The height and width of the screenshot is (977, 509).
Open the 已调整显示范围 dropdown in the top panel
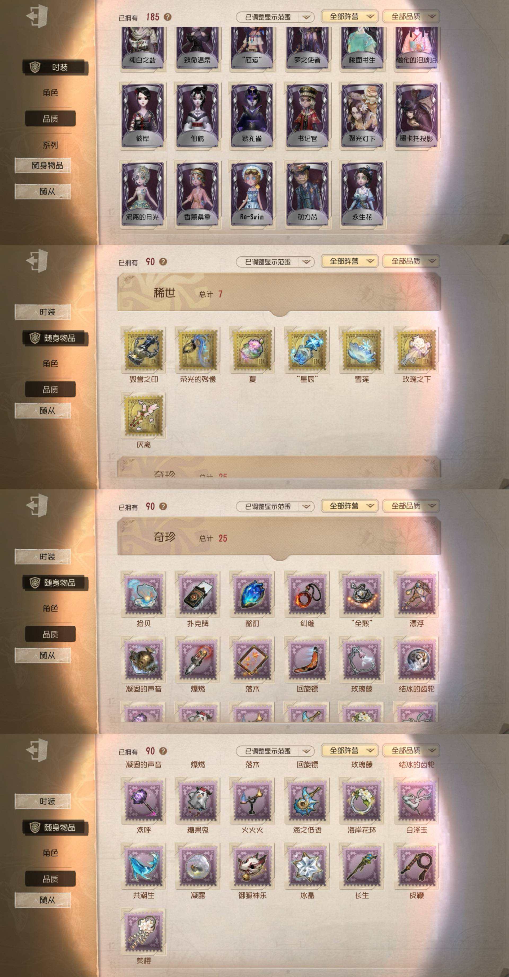click(x=275, y=17)
